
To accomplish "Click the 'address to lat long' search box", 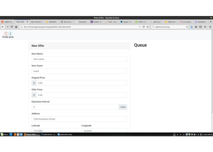I will pos(170,27).
